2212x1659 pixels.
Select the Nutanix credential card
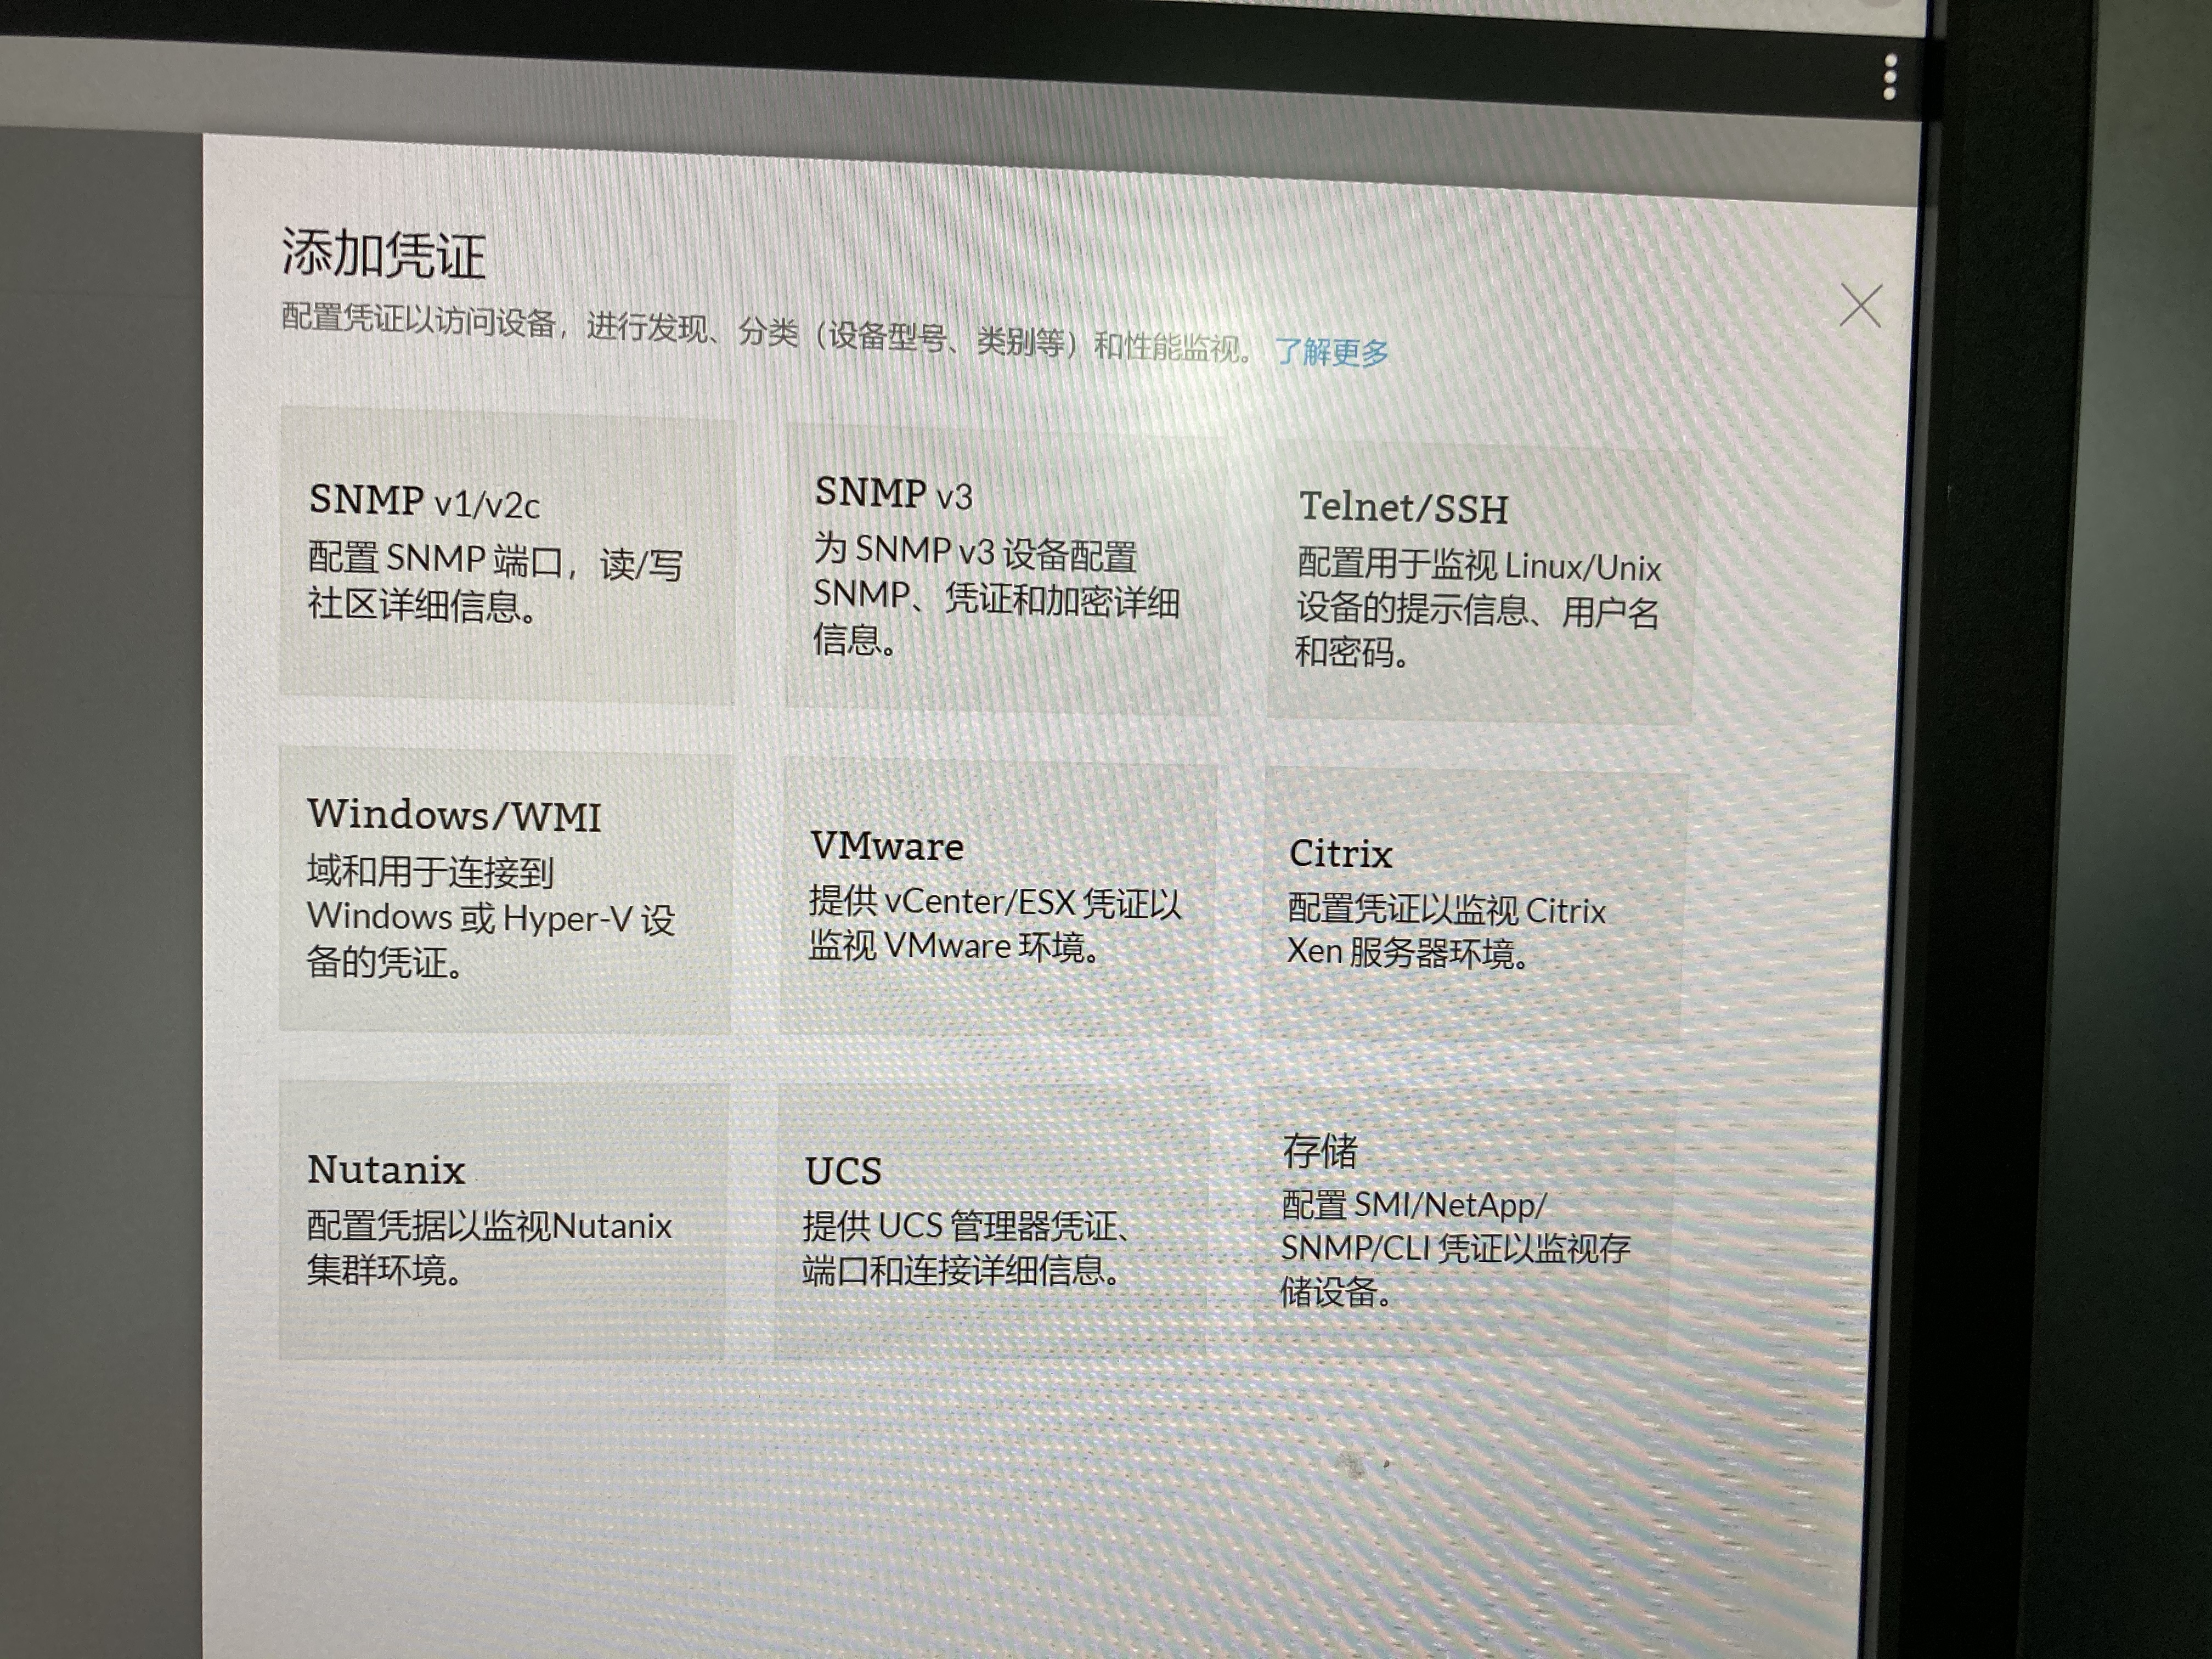386,1170
